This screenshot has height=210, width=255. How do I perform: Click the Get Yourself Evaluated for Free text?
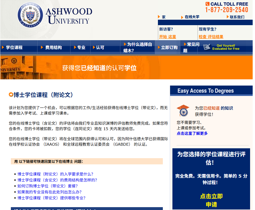point(226,47)
